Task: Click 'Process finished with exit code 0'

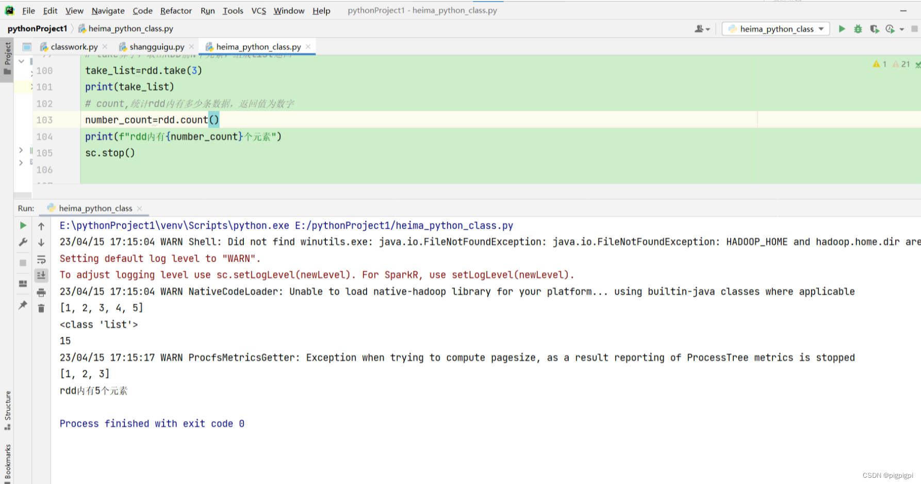Action: (152, 424)
